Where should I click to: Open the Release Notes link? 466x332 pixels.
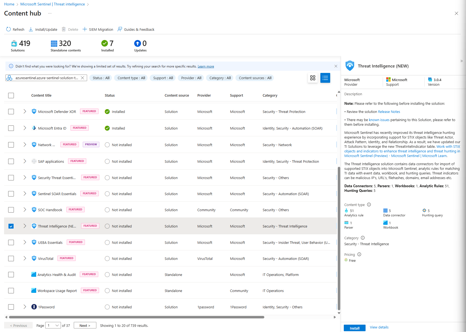[x=389, y=112]
